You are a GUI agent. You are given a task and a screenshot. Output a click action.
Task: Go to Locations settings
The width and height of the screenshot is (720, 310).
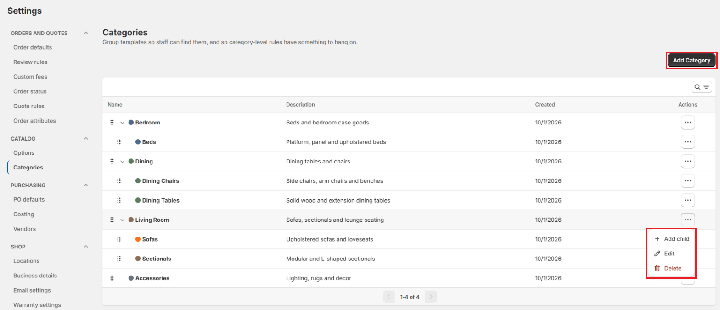26,261
